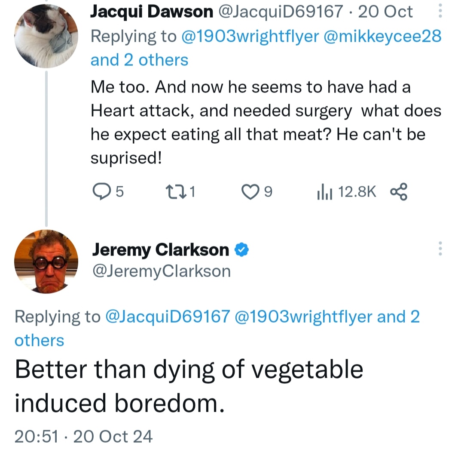Click Jeremy Clarkson's verified badge
Viewport: 464px width, 453px height.
point(242,249)
